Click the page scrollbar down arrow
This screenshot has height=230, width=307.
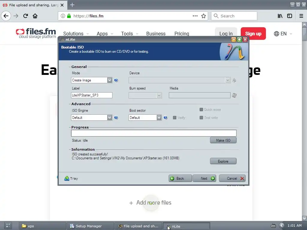tap(304, 218)
